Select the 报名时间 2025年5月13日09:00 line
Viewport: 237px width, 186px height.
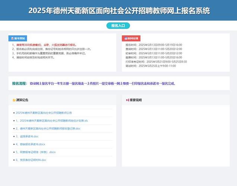(x=154, y=45)
